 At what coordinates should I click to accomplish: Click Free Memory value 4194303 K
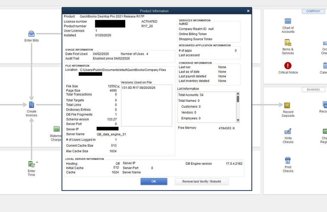point(227,128)
